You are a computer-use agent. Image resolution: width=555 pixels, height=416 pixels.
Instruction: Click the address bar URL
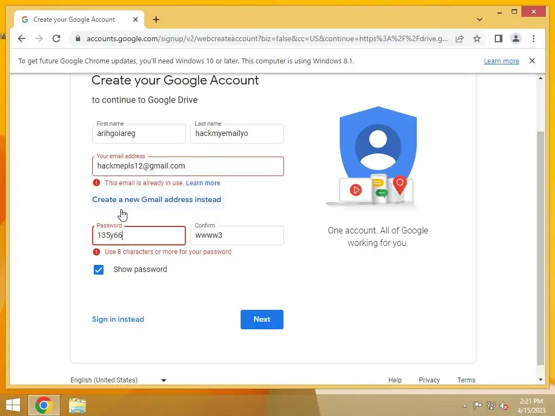pyautogui.click(x=267, y=38)
